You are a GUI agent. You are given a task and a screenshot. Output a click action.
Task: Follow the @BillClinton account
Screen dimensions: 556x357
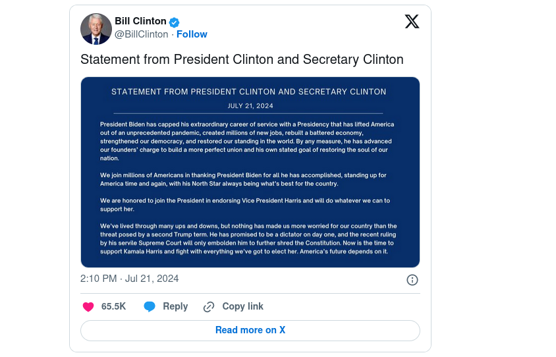192,34
